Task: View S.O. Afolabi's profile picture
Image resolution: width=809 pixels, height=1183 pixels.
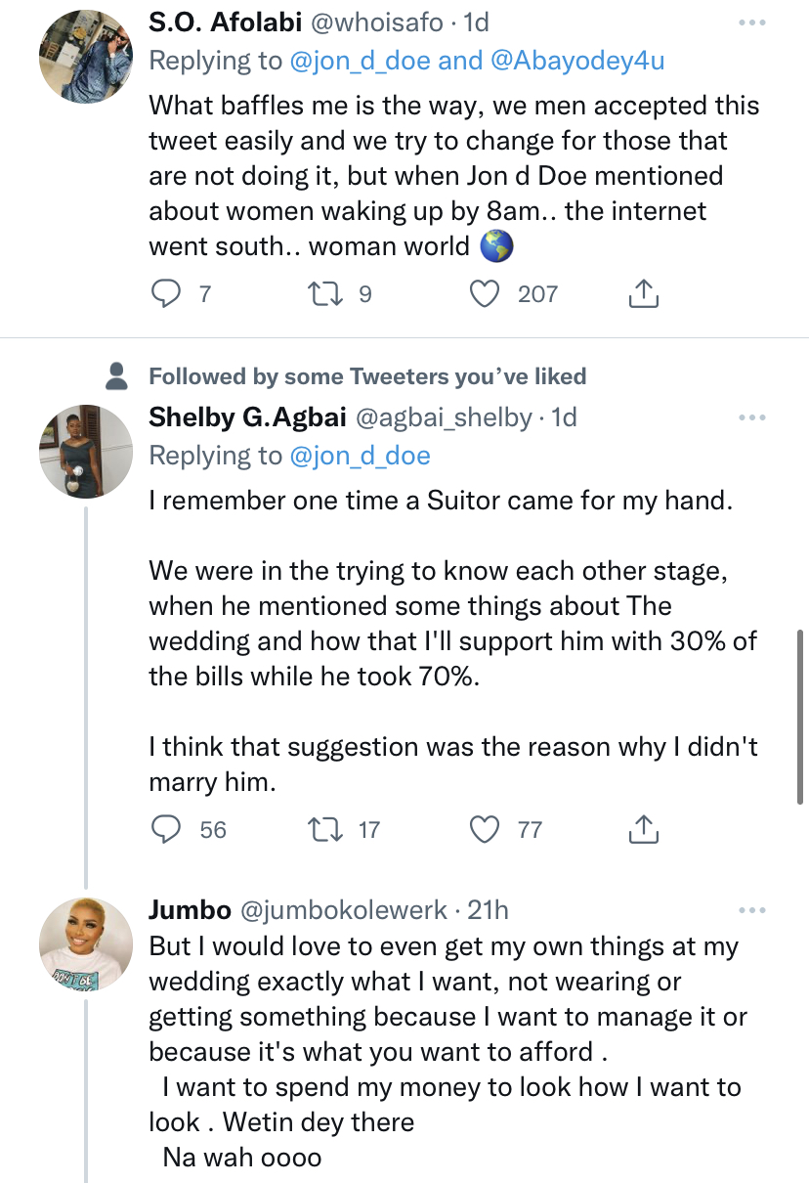Action: (85, 56)
